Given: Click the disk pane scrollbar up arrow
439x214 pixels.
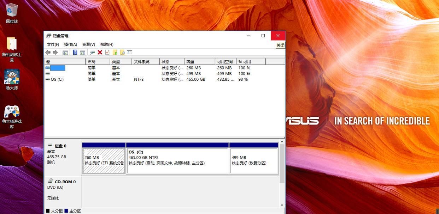Looking at the screenshot, I should point(282,142).
